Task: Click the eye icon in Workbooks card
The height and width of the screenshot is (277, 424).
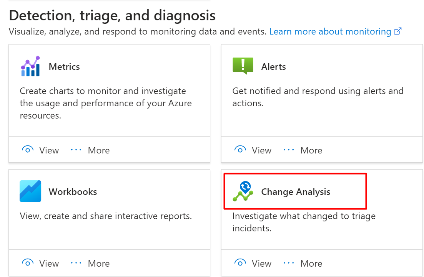Action: tap(28, 263)
